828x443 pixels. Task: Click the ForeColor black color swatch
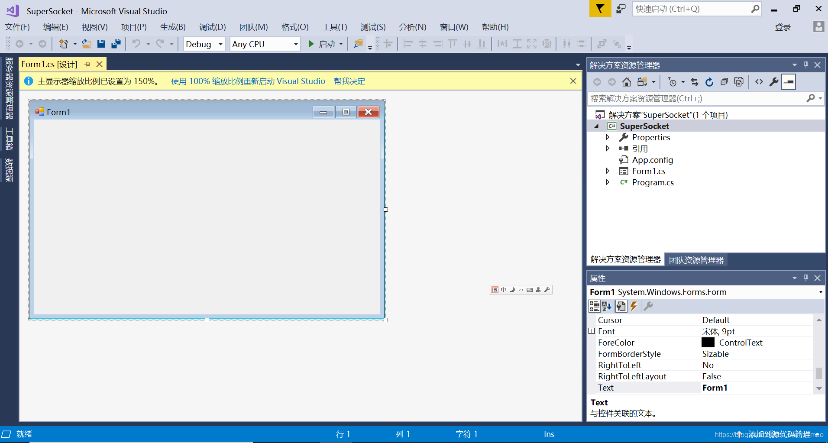[x=708, y=342]
